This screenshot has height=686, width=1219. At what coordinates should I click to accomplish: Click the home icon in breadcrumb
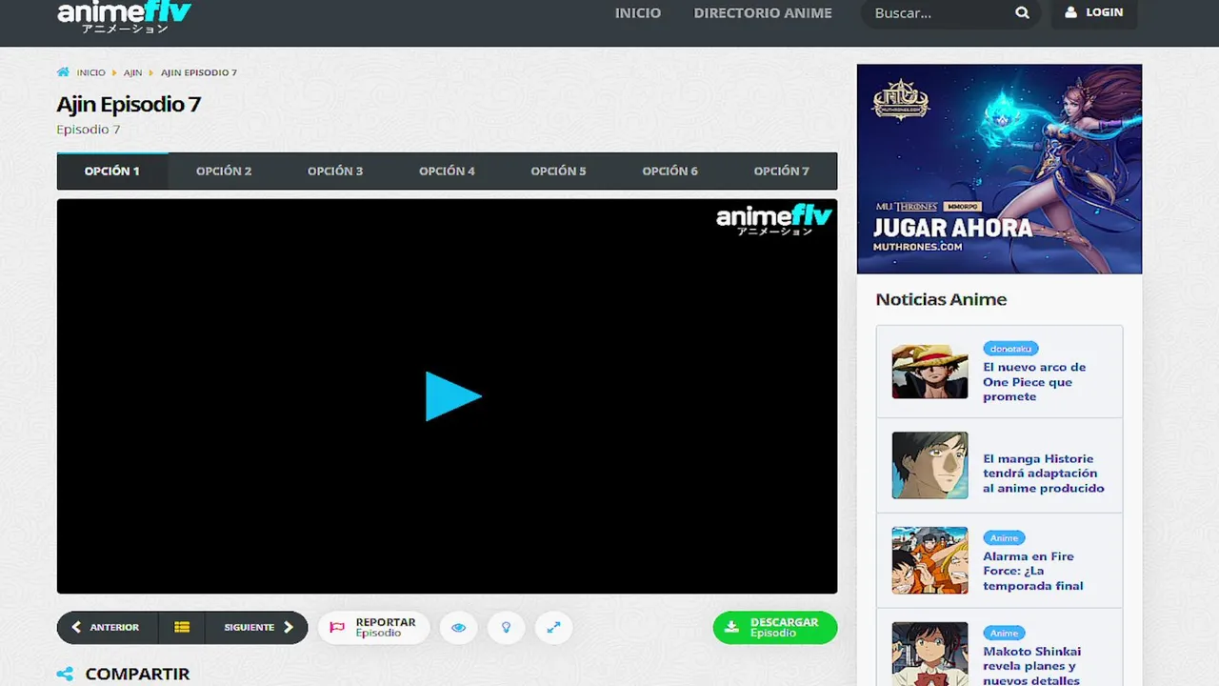tap(63, 72)
